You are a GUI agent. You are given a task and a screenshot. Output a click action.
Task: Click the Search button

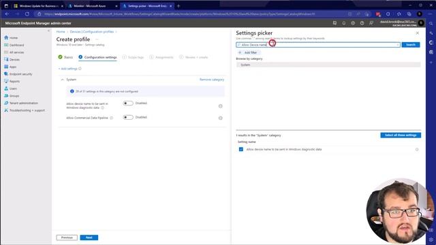tap(410, 45)
